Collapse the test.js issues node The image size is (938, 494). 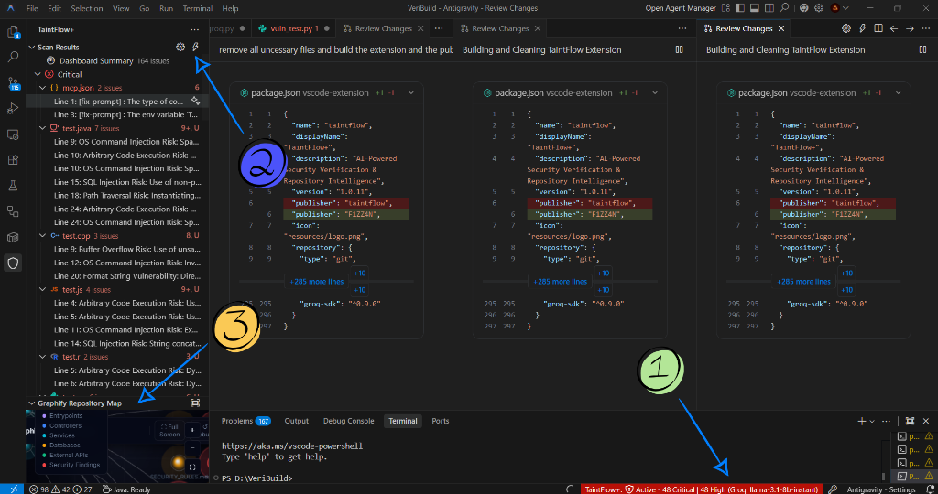[x=42, y=290]
